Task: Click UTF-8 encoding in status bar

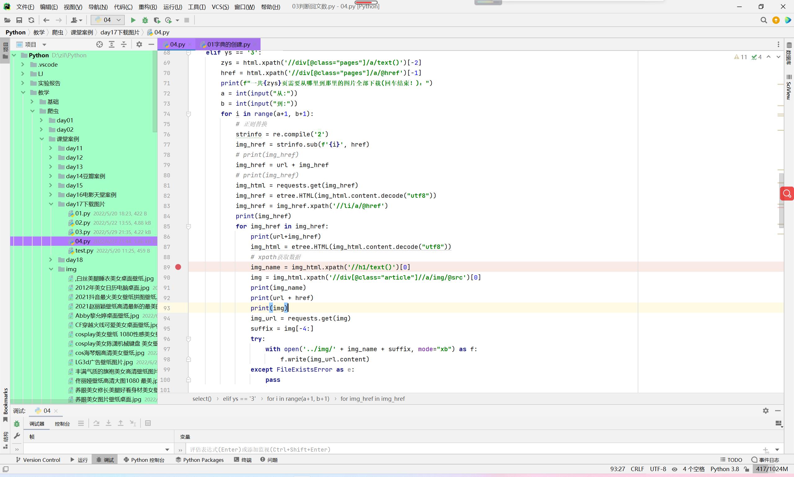Action: tap(658, 469)
